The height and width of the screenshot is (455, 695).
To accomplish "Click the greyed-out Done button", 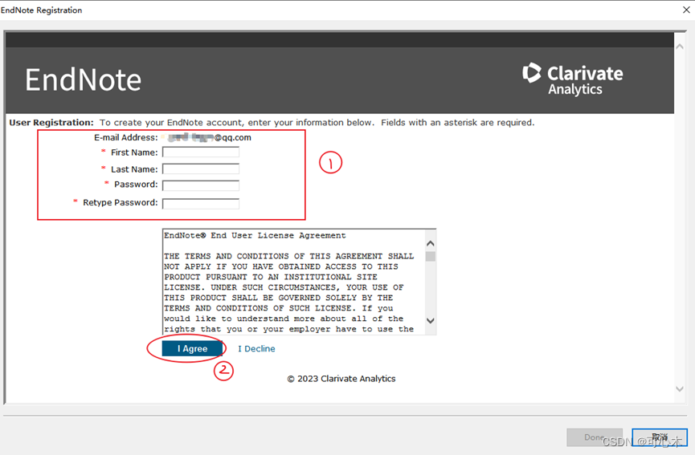I will tap(595, 437).
